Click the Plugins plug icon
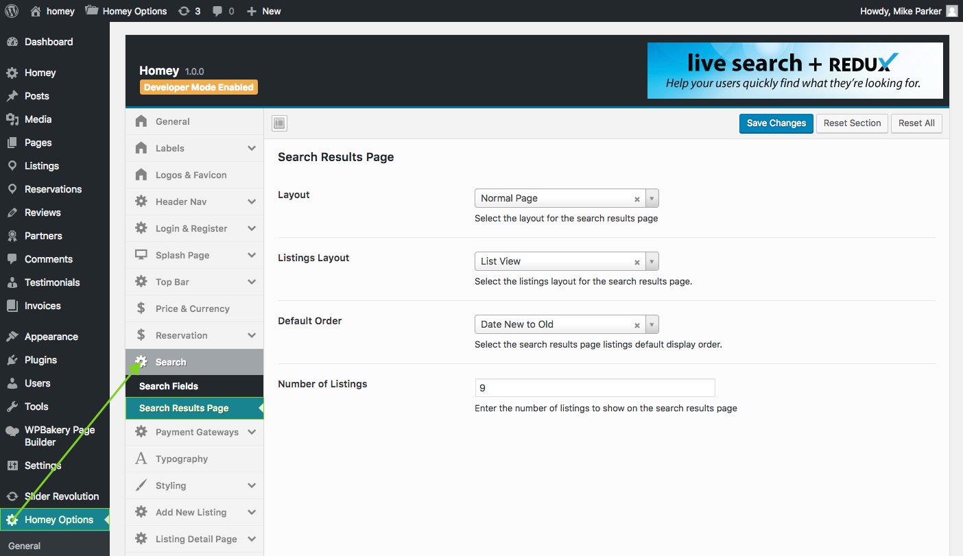The image size is (963, 556). click(x=12, y=360)
